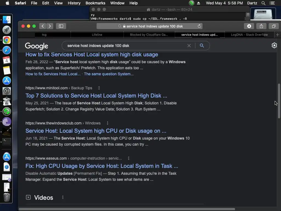Click the Safari address bar
Screen dimensions: 281x211
point(150,26)
